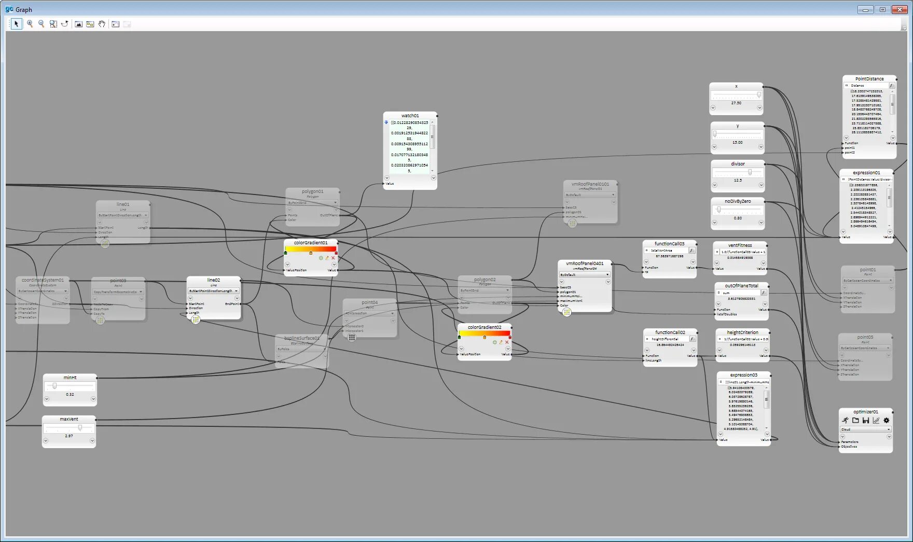Click the green add icon on colorGradient01
This screenshot has width=913, height=542.
(x=321, y=258)
